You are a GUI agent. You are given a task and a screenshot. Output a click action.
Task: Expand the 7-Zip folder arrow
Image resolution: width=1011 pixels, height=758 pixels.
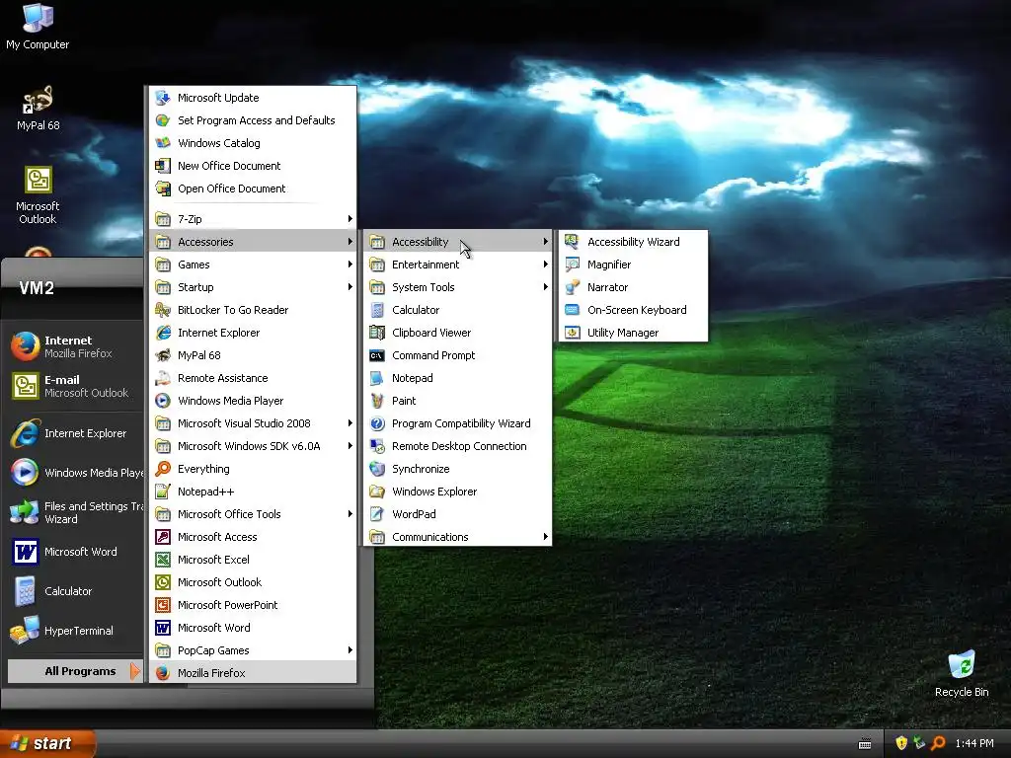coord(350,219)
